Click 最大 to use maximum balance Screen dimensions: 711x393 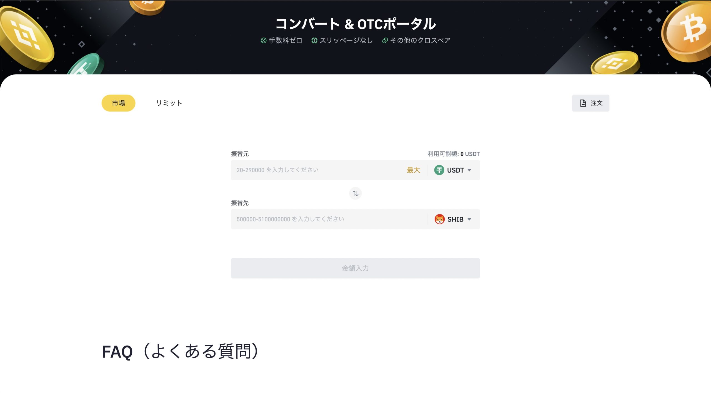413,170
